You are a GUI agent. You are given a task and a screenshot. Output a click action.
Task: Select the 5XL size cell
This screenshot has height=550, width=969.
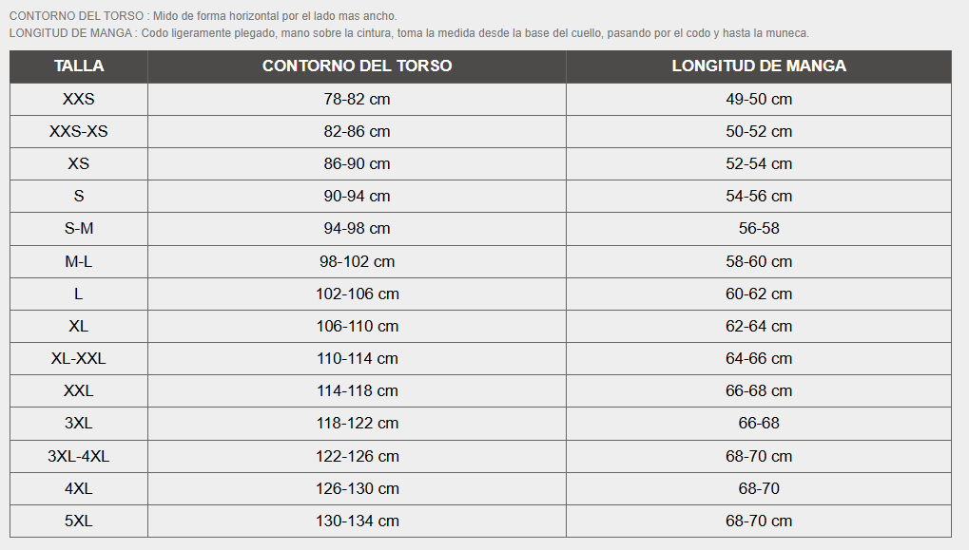[x=79, y=521]
